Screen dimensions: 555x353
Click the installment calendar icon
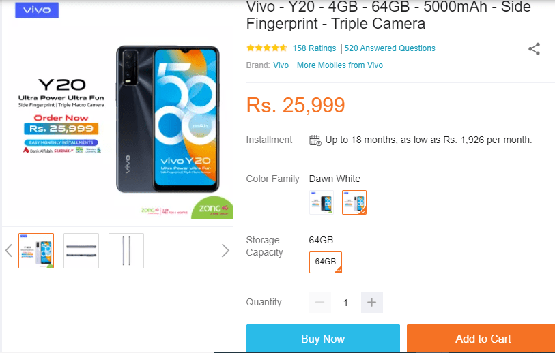(315, 140)
